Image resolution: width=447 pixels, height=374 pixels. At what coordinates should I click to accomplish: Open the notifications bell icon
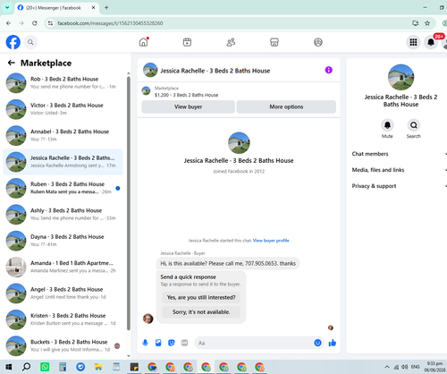431,42
